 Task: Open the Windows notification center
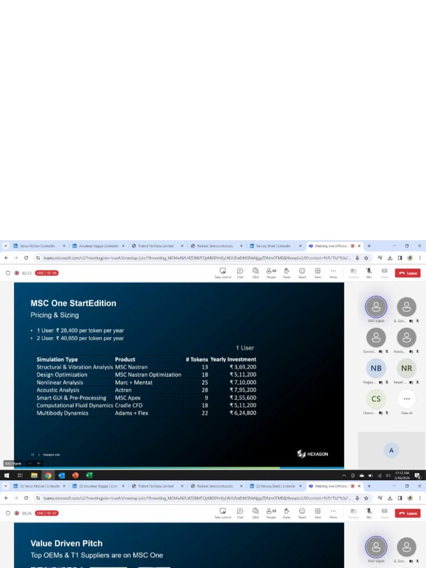tap(417, 475)
